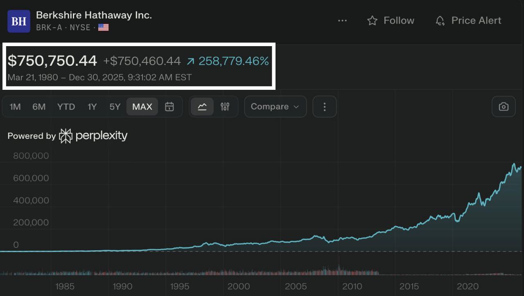Viewport: 524px width, 296px height.
Task: Select the 1M tab
Action: (15, 107)
